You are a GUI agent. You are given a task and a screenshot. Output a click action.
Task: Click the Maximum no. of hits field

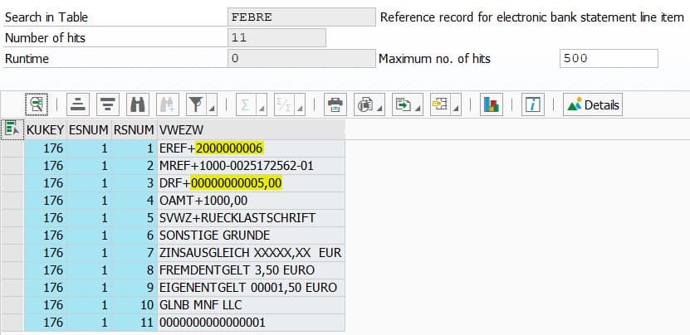609,59
